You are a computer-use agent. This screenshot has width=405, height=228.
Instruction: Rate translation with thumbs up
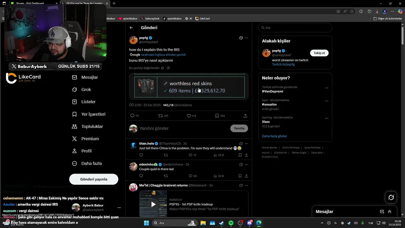(163, 68)
